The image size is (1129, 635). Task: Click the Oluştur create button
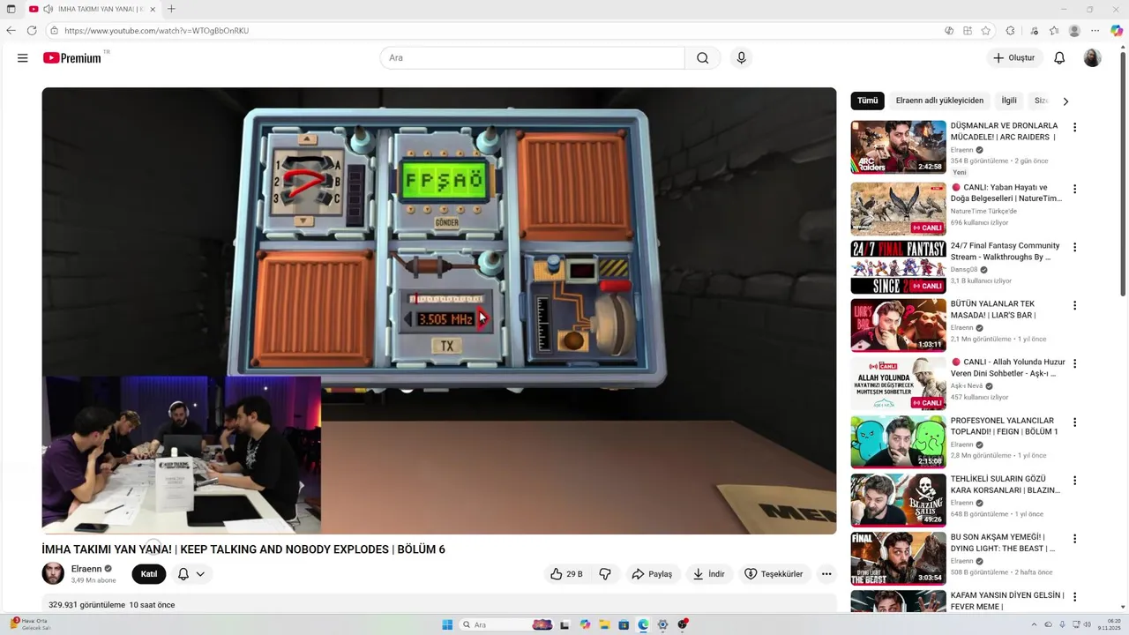pos(1014,58)
